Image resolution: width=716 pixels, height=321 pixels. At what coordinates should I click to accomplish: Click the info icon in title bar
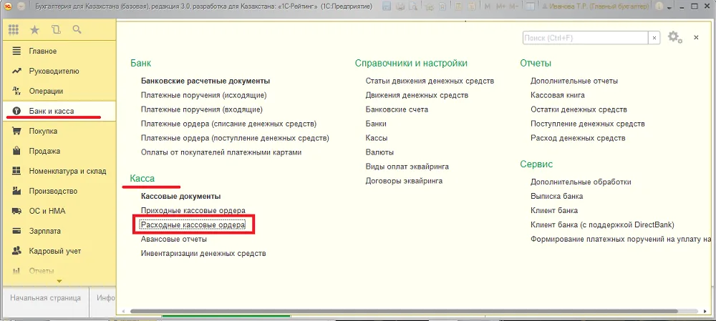(659, 7)
